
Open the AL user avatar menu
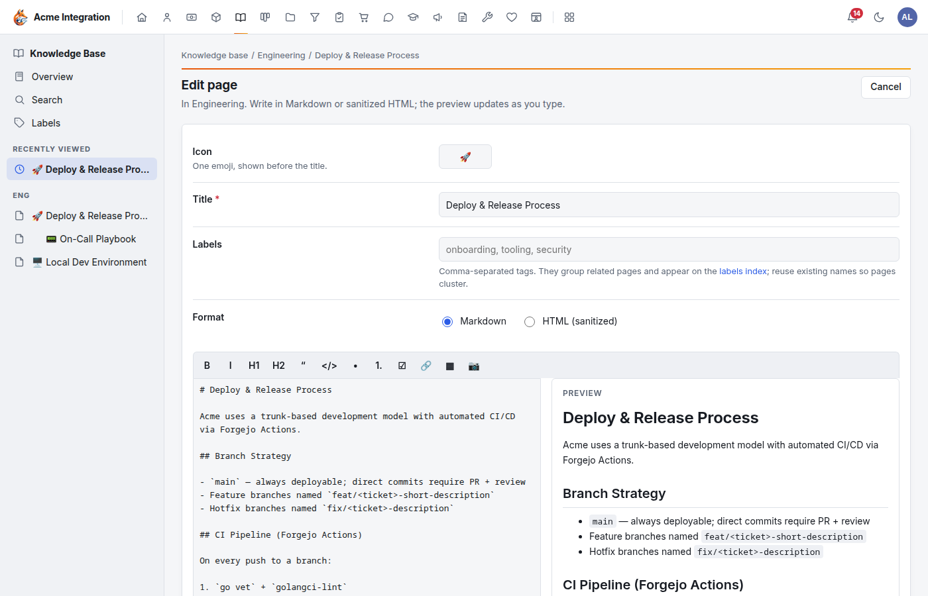pyautogui.click(x=907, y=17)
